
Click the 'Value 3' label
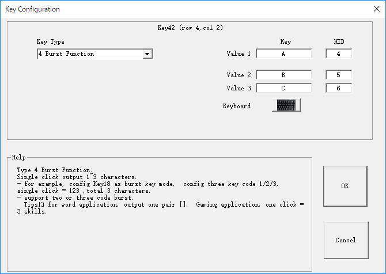239,88
